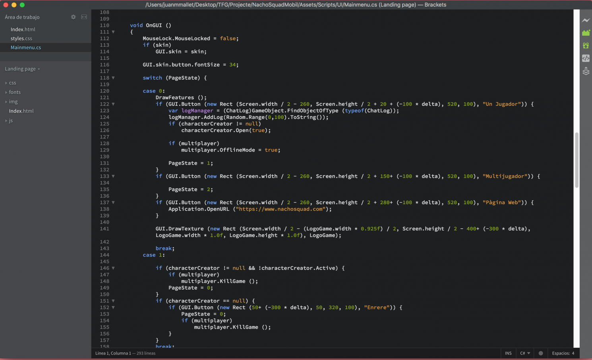Click the stacked layers upload icon
592x360 pixels.
tap(586, 71)
